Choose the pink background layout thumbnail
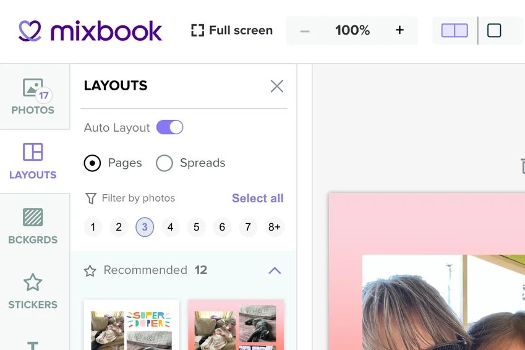 236,325
